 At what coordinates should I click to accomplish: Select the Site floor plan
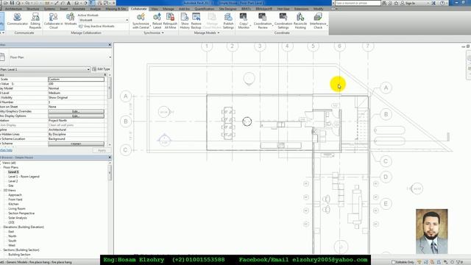pyautogui.click(x=11, y=185)
